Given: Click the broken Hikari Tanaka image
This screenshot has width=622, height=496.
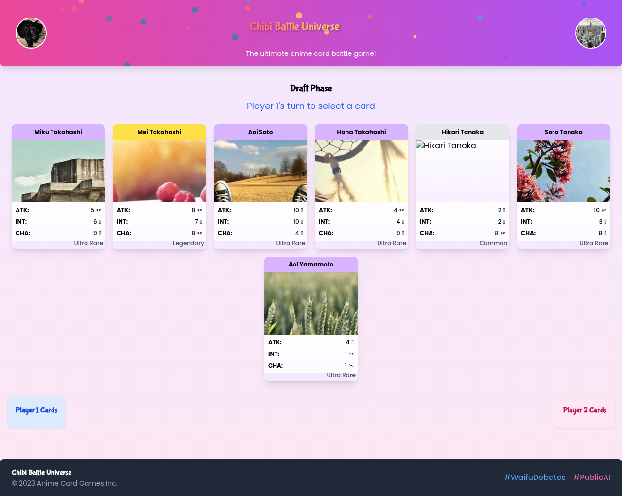Looking at the screenshot, I should coord(463,171).
